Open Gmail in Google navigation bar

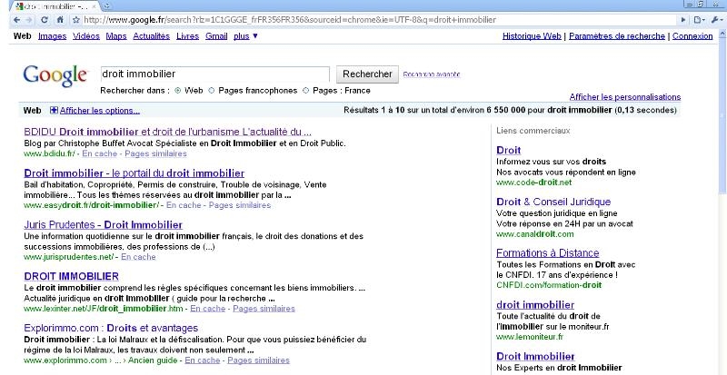[x=216, y=36]
